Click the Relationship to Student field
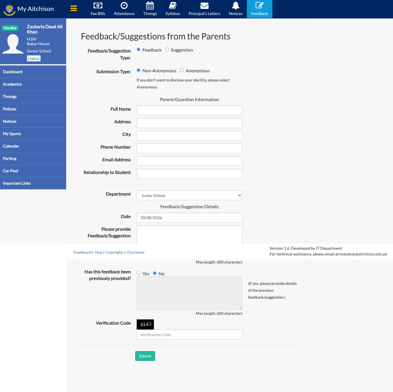This screenshot has height=392, width=393. (189, 174)
